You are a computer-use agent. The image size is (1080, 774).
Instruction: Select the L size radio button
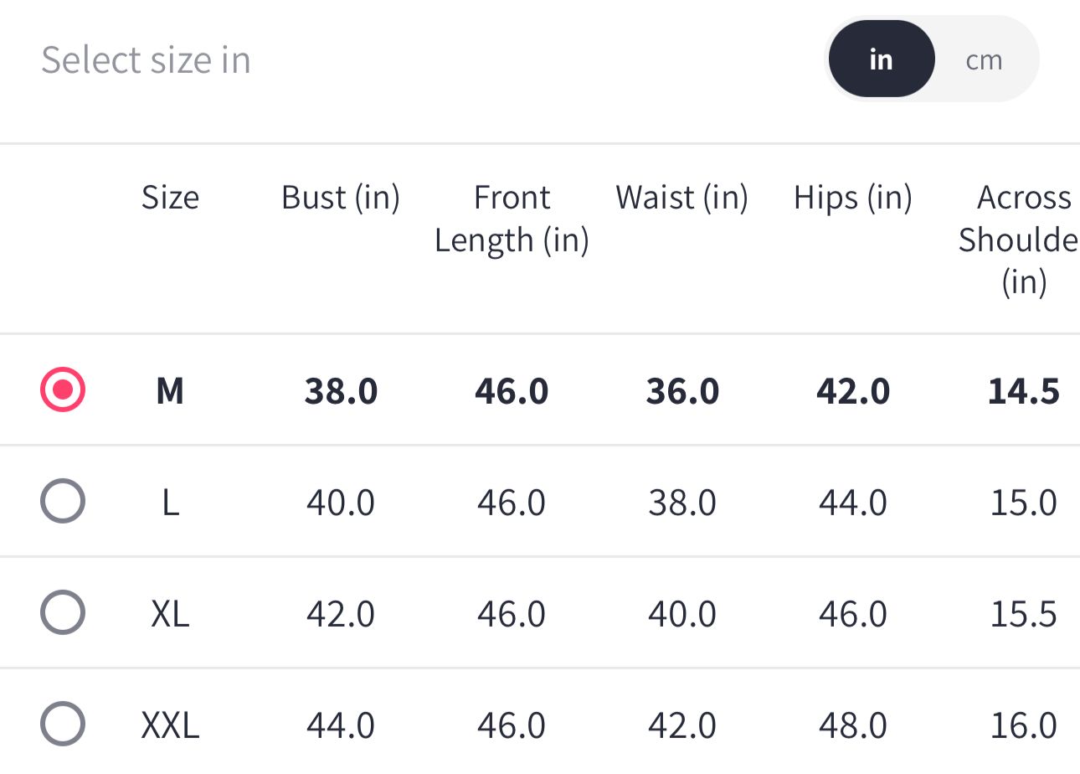pyautogui.click(x=63, y=501)
